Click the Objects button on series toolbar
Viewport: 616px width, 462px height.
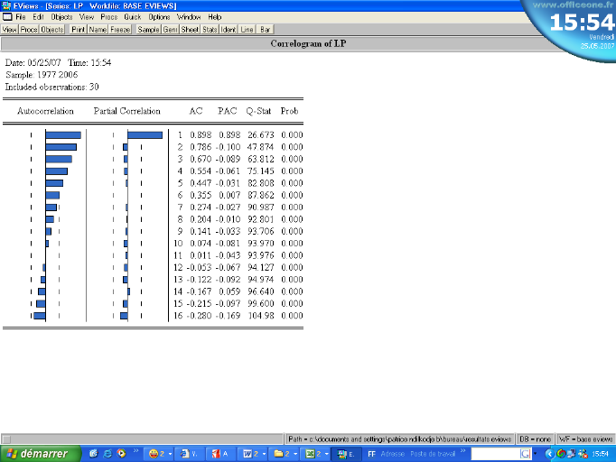pos(51,30)
